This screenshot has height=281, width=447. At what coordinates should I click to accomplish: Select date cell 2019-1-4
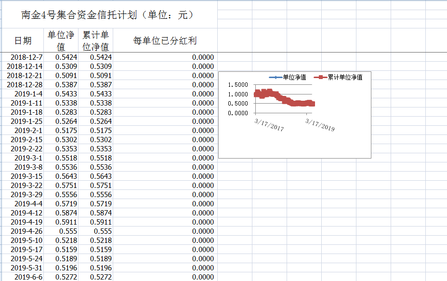click(x=23, y=94)
